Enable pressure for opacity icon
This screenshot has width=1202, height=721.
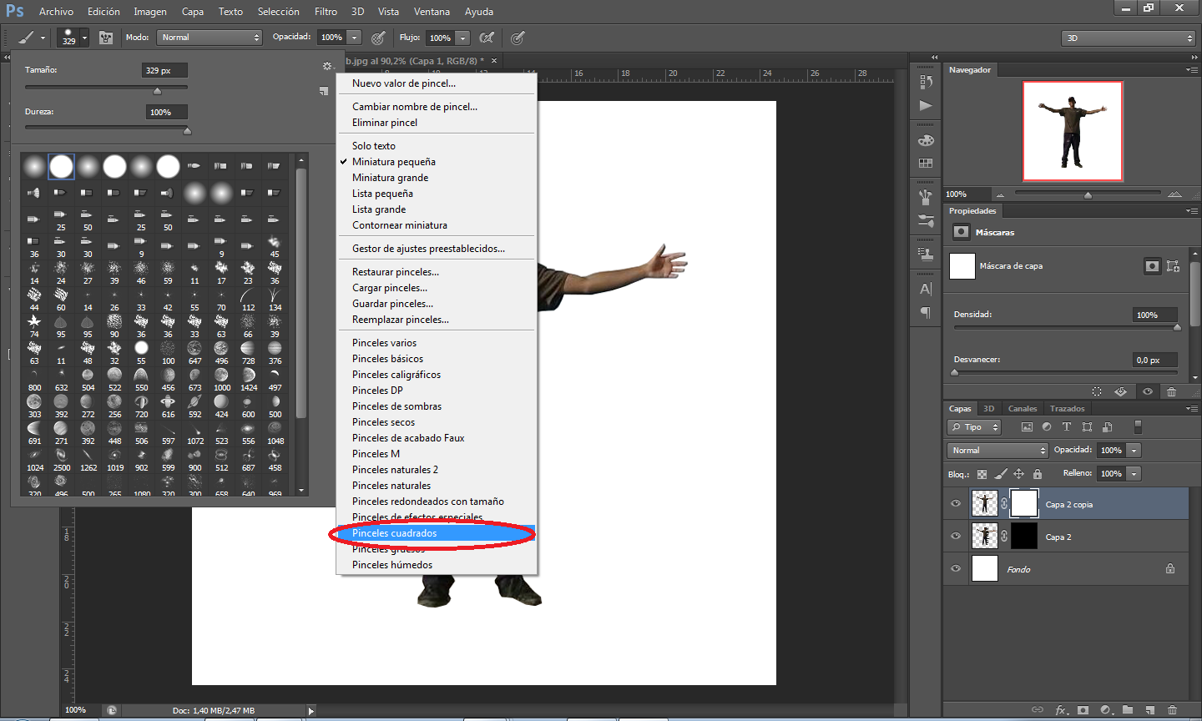(x=378, y=38)
